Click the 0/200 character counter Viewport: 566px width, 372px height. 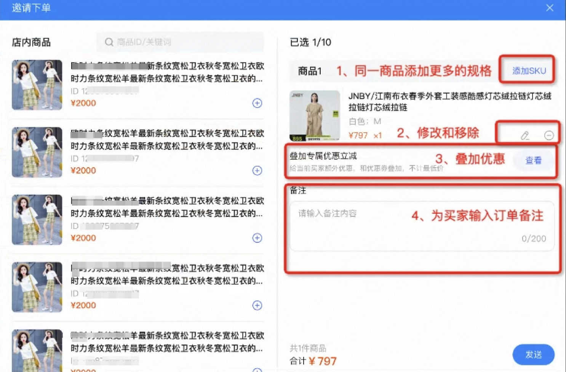(534, 239)
